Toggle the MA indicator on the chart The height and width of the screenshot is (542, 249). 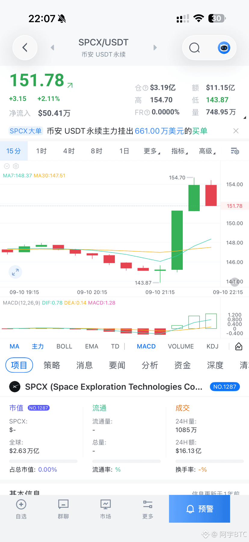pos(14,346)
